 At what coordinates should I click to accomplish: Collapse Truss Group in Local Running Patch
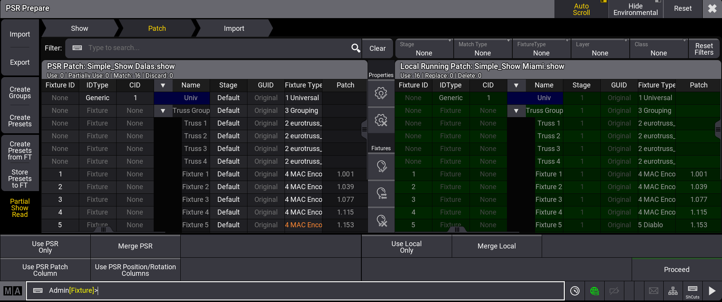(516, 111)
